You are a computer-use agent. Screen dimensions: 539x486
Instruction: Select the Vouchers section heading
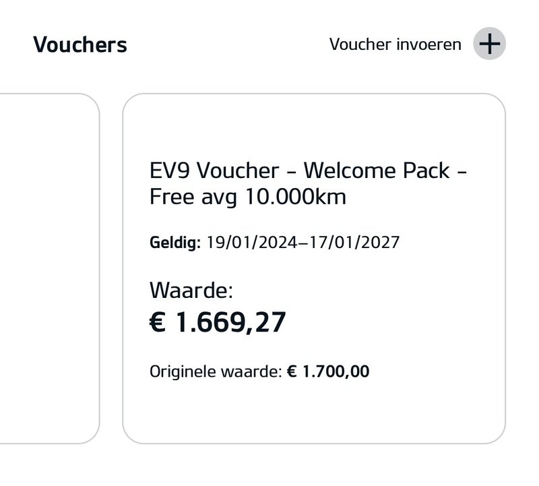[x=80, y=44]
